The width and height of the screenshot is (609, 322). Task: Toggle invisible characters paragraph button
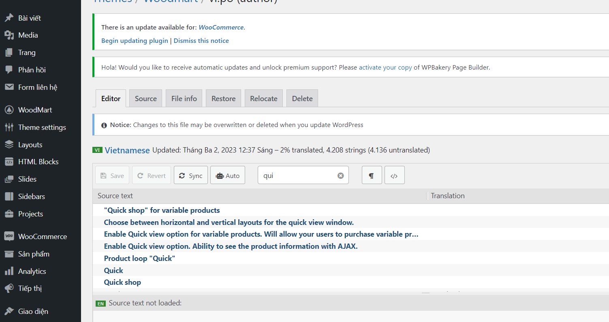click(372, 176)
